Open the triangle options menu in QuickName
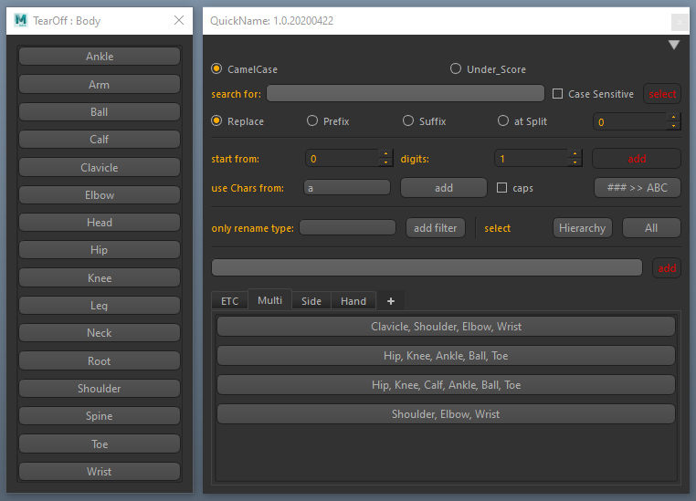The image size is (696, 501). tap(674, 45)
